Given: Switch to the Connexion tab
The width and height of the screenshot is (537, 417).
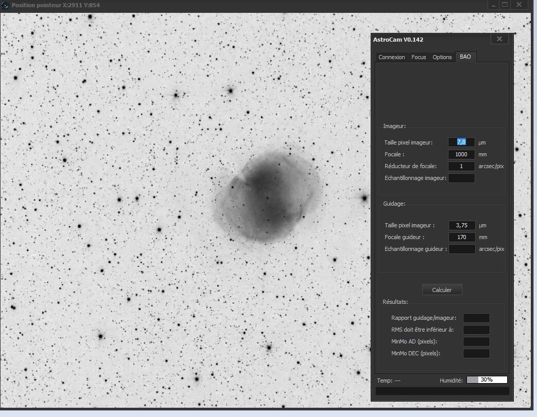Looking at the screenshot, I should (391, 57).
